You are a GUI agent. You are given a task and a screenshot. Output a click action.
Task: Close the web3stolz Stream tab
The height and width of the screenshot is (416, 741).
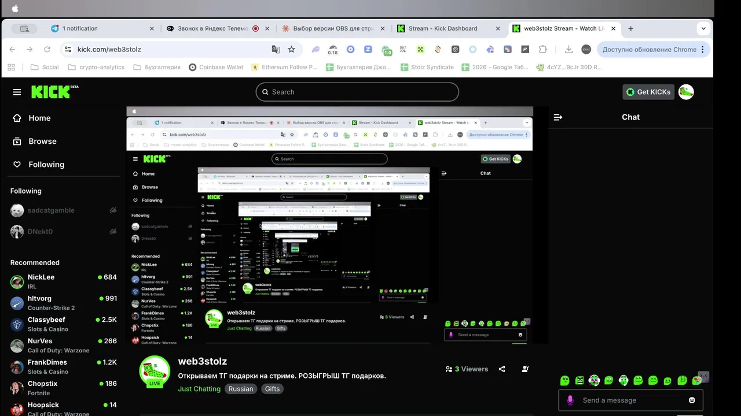[614, 28]
